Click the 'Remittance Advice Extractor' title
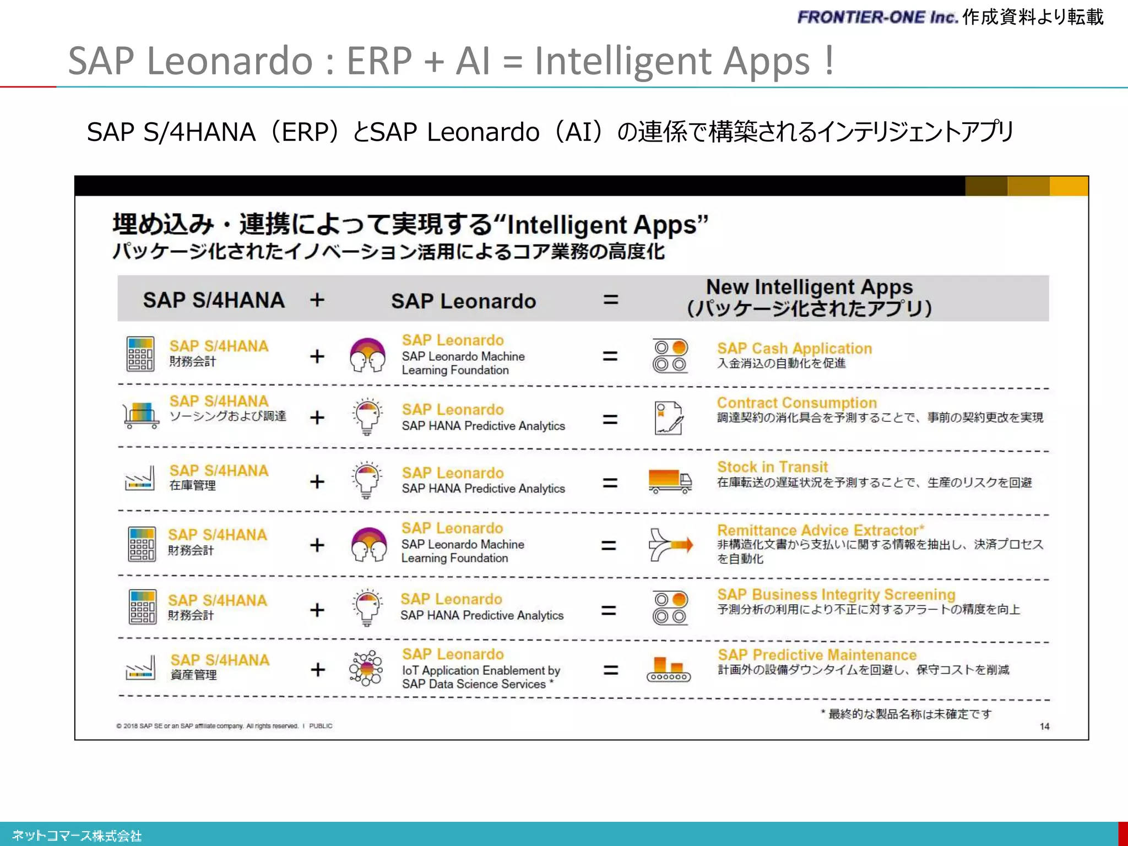The image size is (1128, 846). pos(820,530)
